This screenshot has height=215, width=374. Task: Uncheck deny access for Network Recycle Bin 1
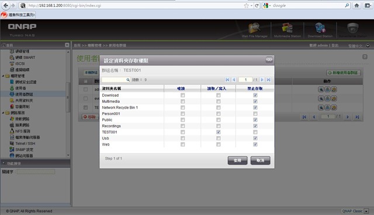[255, 107]
